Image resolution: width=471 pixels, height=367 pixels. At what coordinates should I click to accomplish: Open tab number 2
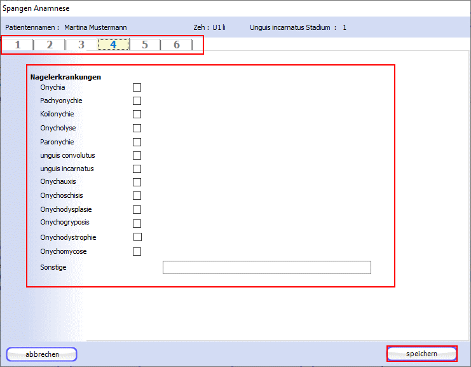click(50, 45)
